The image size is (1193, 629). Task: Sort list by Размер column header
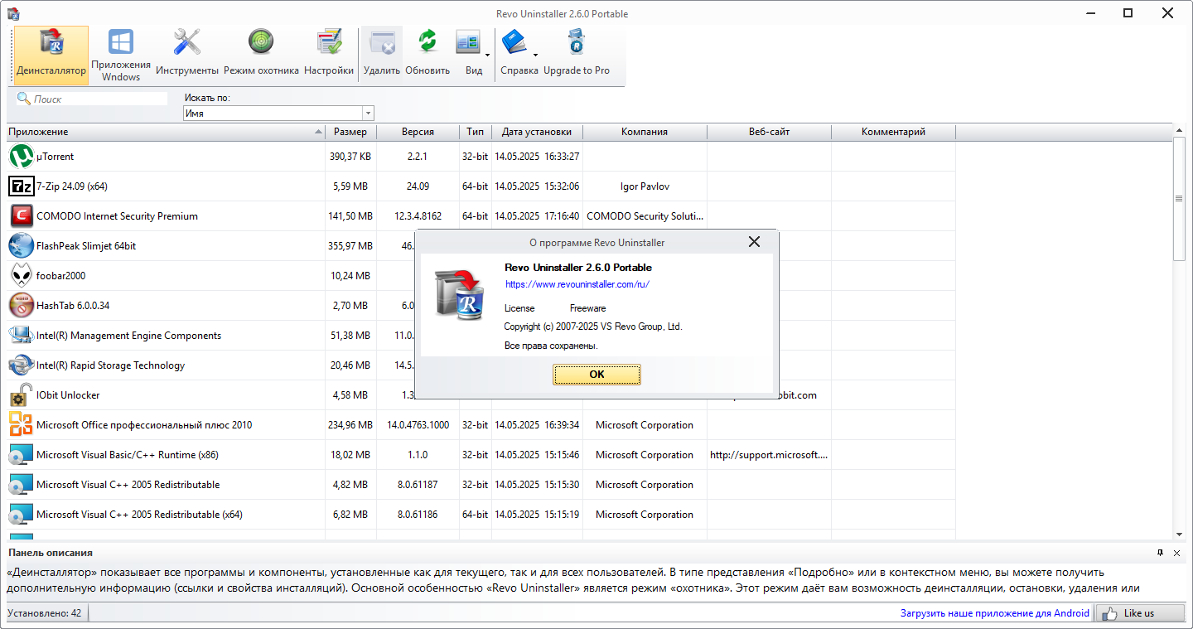click(x=350, y=132)
